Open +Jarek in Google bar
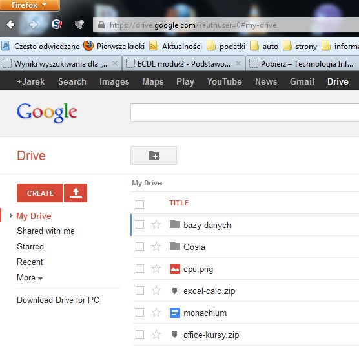359x347 pixels. click(x=31, y=81)
